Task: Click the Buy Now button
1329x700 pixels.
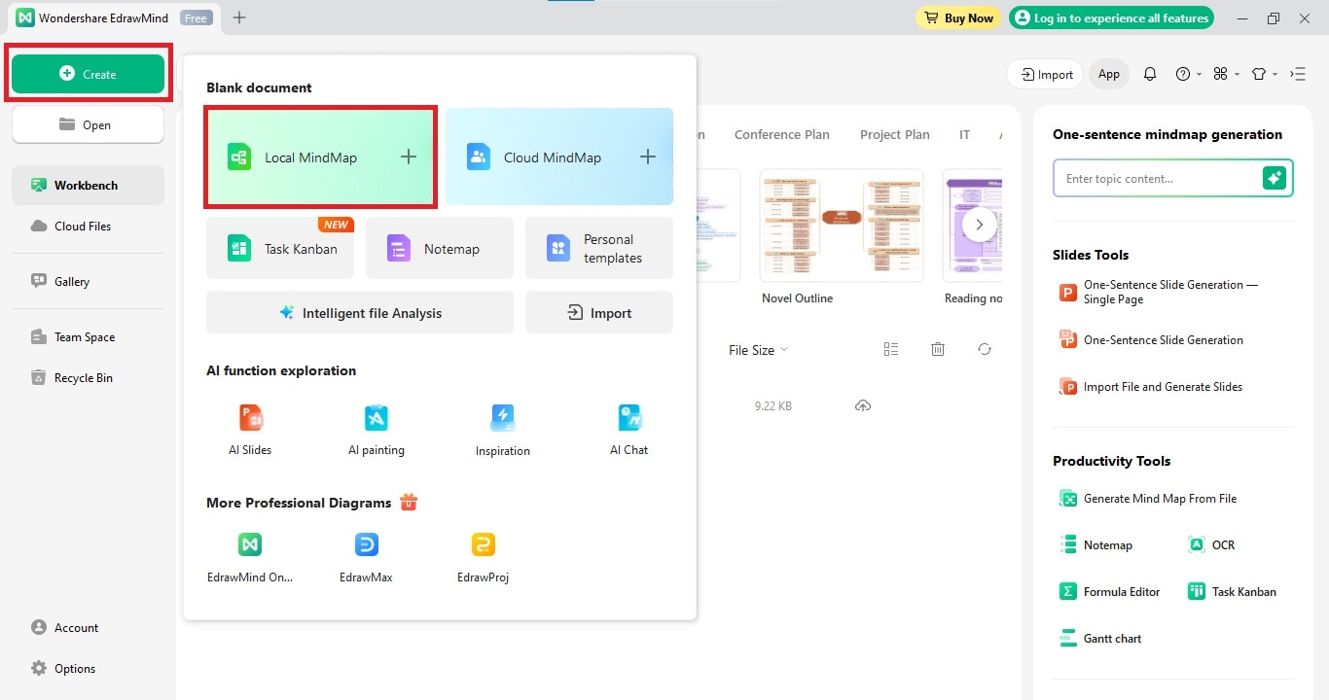Action: coord(957,17)
